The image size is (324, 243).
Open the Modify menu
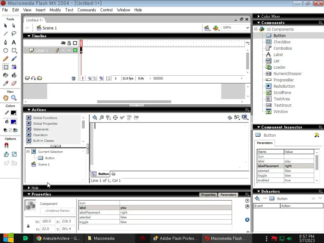(55, 10)
